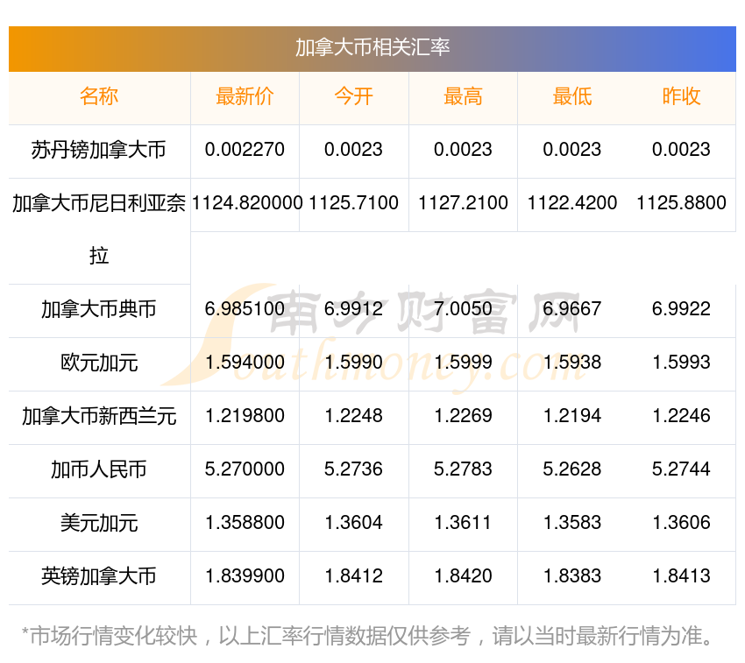This screenshot has width=745, height=663.
Task: Click the latest price 1.219800
Action: click(245, 416)
